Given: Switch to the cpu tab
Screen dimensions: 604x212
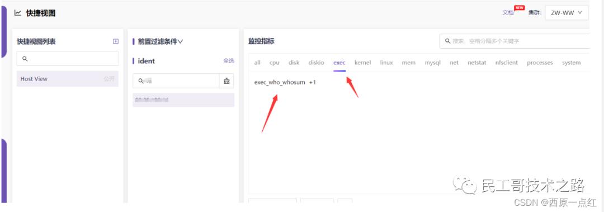Looking at the screenshot, I should click(x=274, y=63).
